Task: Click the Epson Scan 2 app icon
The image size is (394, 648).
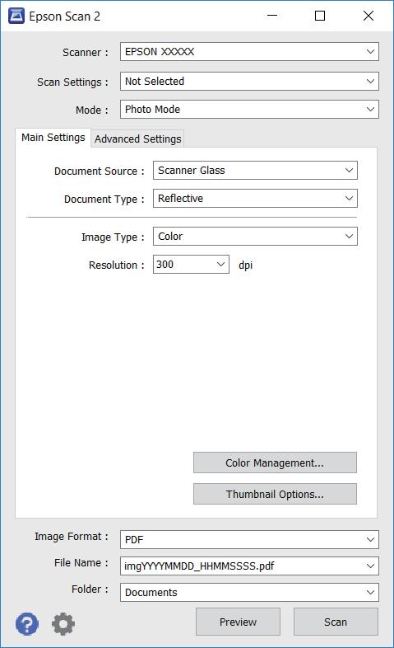Action: click(x=16, y=16)
